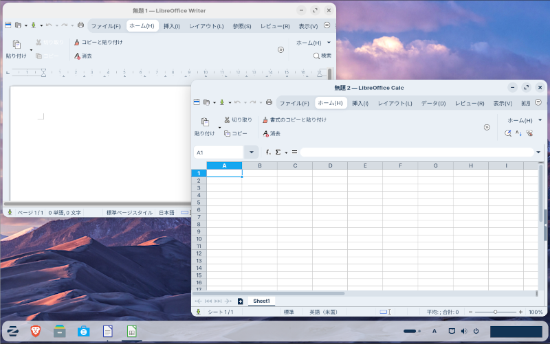Expand the more-tools chevron in Writer ribbon
550x344 pixels.
click(280, 49)
